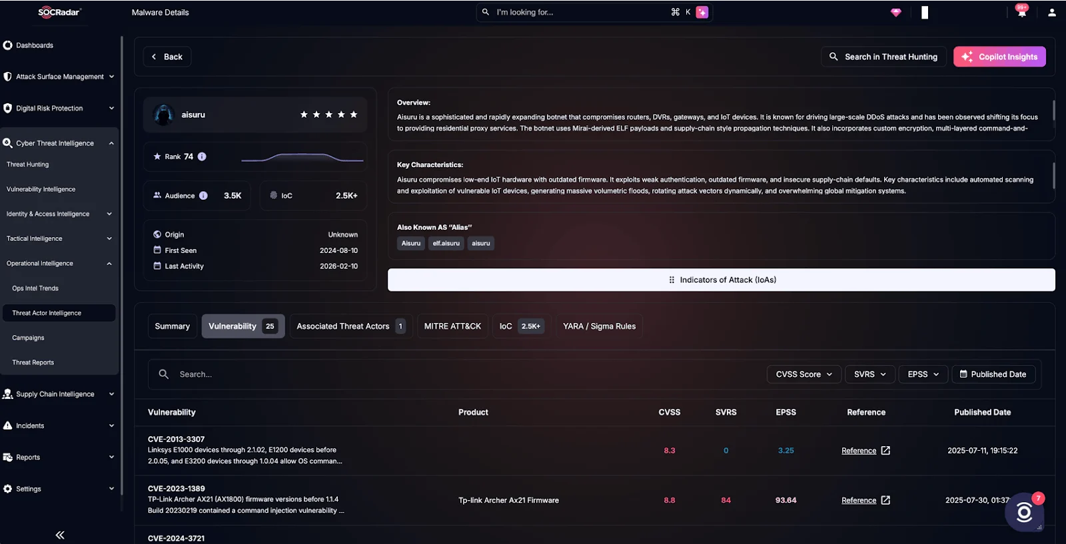Open Threat Hunting in sidebar
The width and height of the screenshot is (1066, 544).
(x=28, y=164)
